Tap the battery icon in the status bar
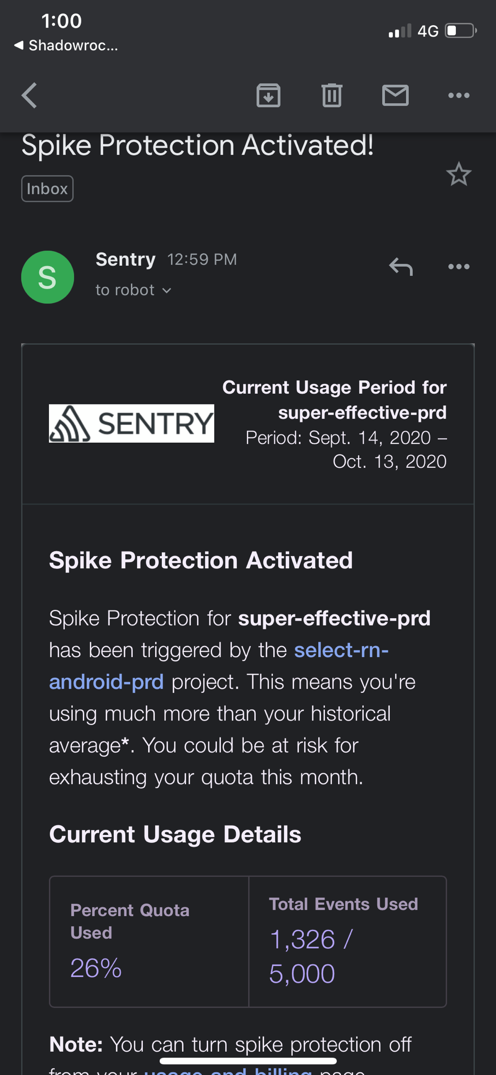The image size is (496, 1075). pyautogui.click(x=460, y=31)
